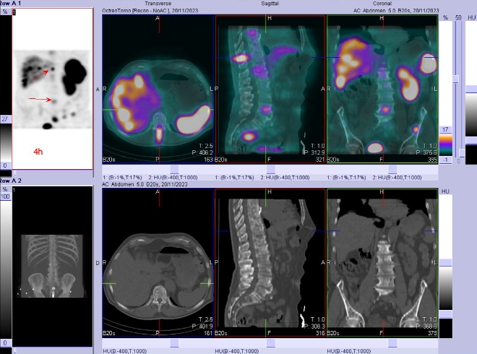Viewport: 477px width, 354px height.
Task: Click slice slider handle under fused Coronal view
Action: pos(392,168)
